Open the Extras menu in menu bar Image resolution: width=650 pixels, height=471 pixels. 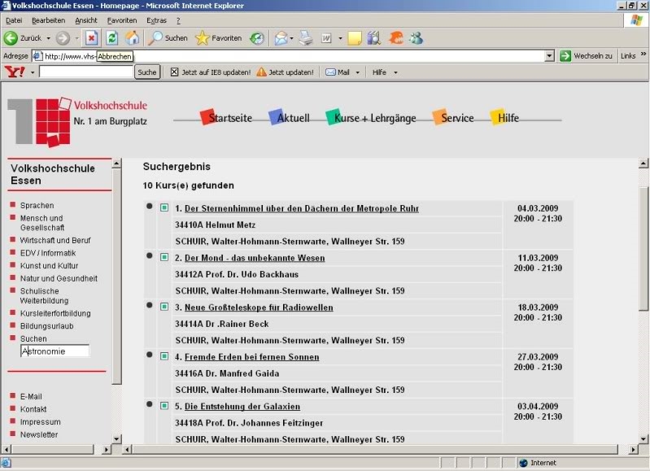(156, 20)
